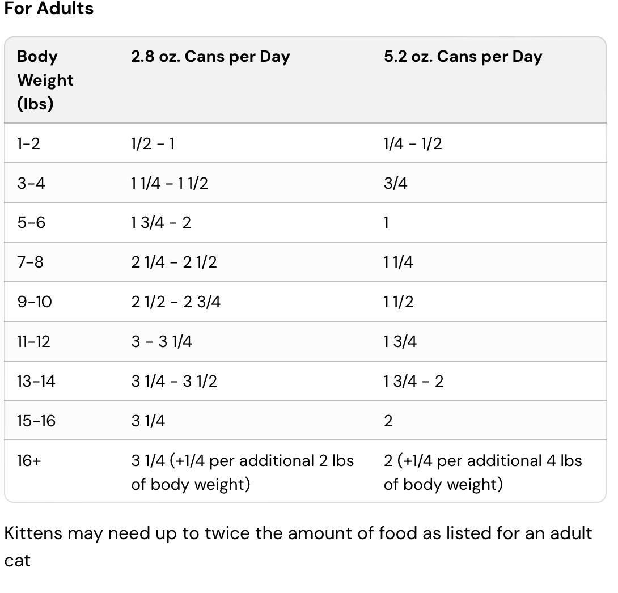The height and width of the screenshot is (593, 618).
Task: Click the "1-2" body weight cell
Action: pos(29,143)
